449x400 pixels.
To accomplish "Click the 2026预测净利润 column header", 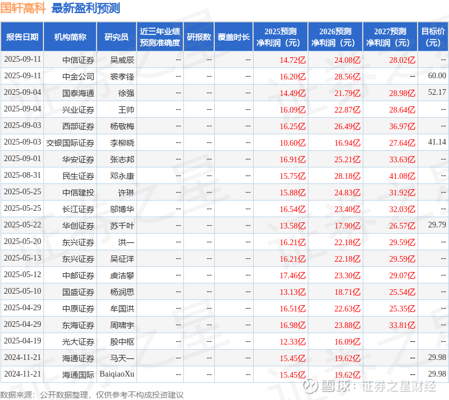I will coord(335,37).
